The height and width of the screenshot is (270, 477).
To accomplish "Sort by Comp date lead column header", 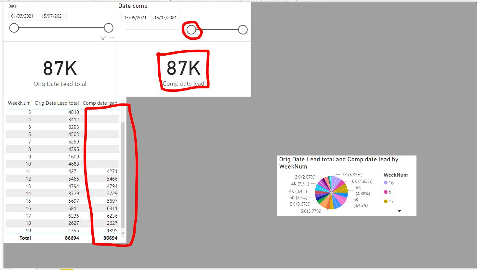I will [100, 103].
